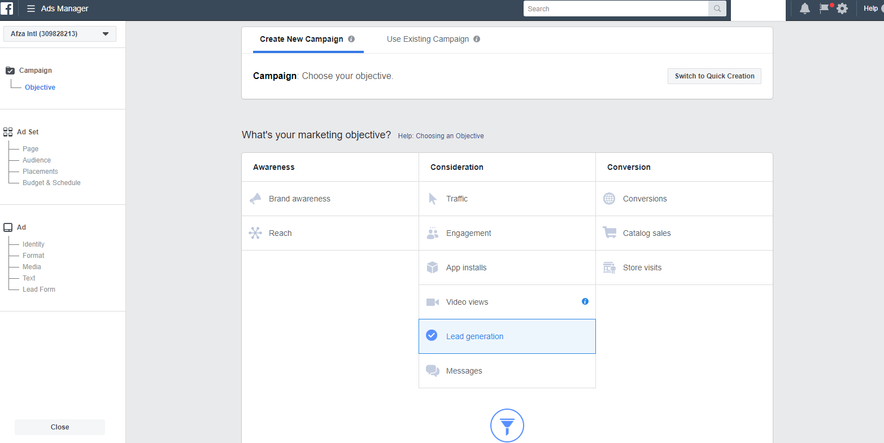This screenshot has width=884, height=443.
Task: Click the Campaign folder icon in sidebar
Action: [10, 71]
